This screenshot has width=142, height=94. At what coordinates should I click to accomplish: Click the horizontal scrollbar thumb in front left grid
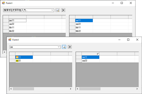(24, 89)
